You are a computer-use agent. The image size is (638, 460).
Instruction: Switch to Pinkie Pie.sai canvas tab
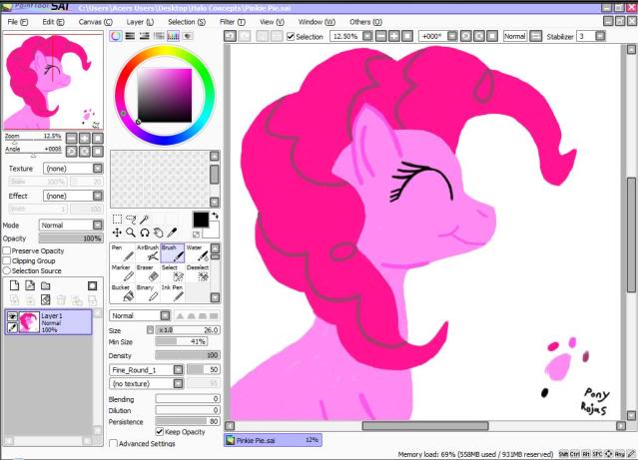point(273,440)
